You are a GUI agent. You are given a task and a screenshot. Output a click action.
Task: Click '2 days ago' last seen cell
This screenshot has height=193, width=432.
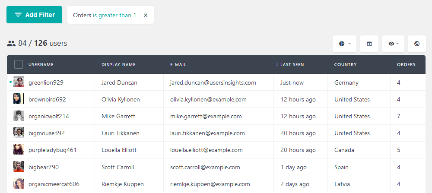295,184
